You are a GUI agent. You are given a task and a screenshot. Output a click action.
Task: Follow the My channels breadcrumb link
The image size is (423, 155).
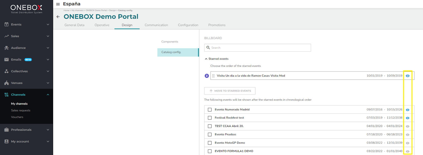click(x=77, y=11)
